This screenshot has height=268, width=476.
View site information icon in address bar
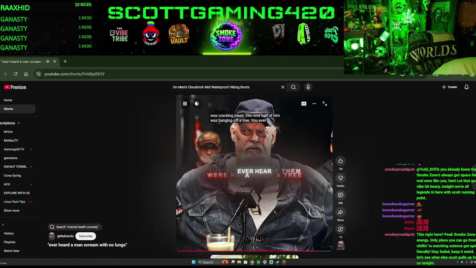pos(38,74)
